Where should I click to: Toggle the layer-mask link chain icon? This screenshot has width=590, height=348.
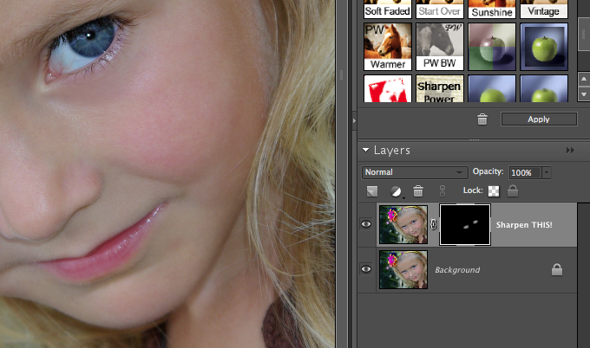point(434,224)
